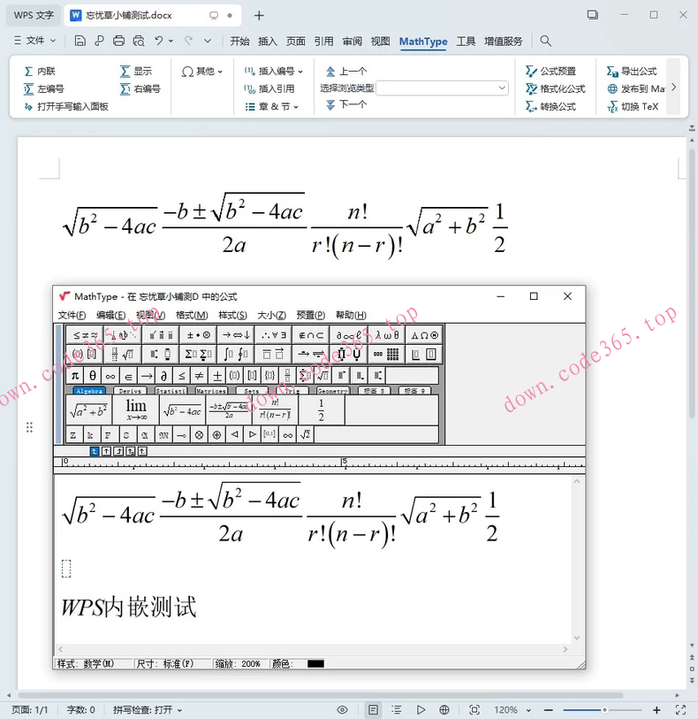698x719 pixels.
Task: Go to previous equation (上一个)
Action: coord(346,71)
